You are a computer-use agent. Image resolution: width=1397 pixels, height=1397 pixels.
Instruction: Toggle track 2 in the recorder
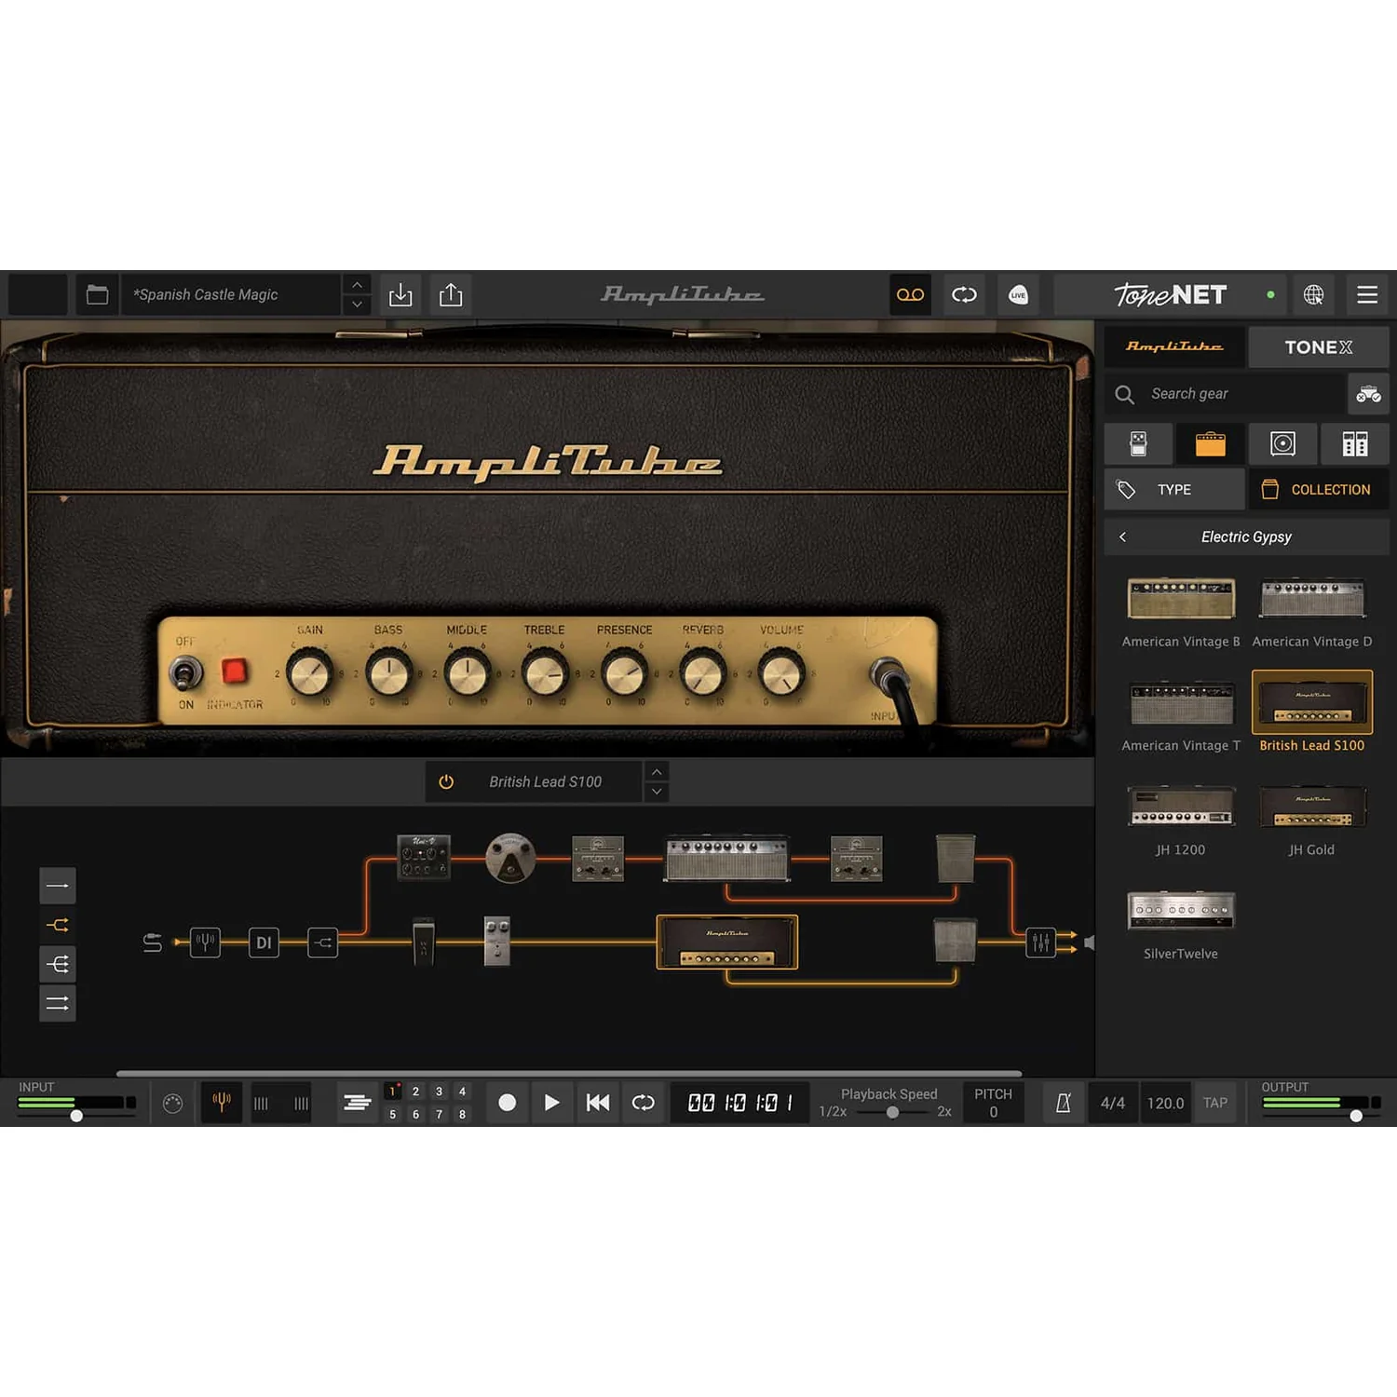pos(415,1092)
